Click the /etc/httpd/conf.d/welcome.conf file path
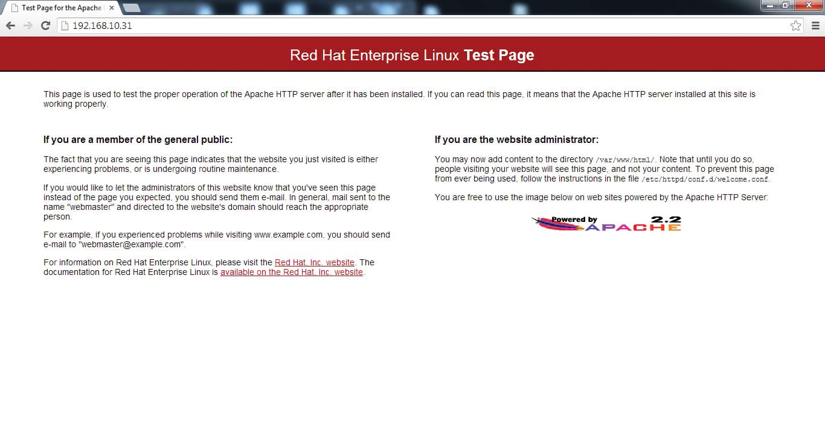 [705, 179]
